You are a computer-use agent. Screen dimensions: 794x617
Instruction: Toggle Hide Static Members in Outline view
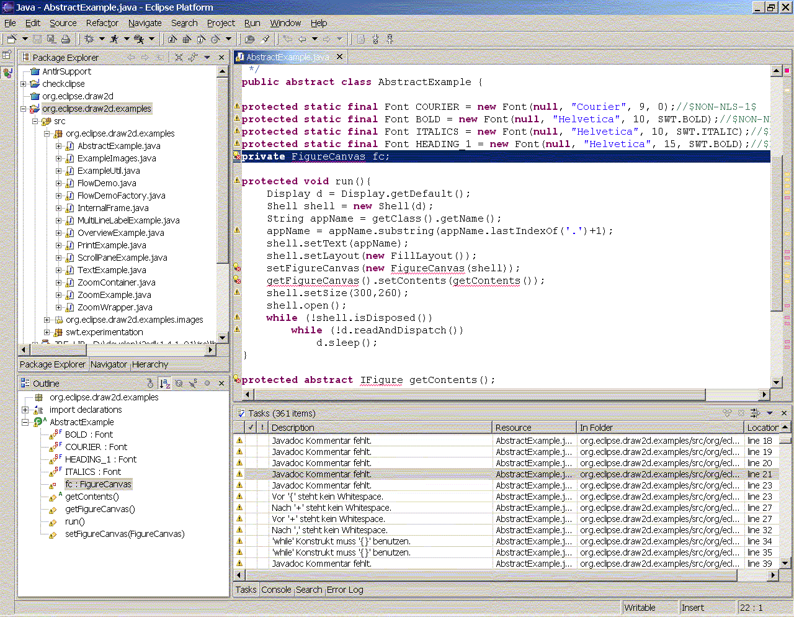click(193, 384)
